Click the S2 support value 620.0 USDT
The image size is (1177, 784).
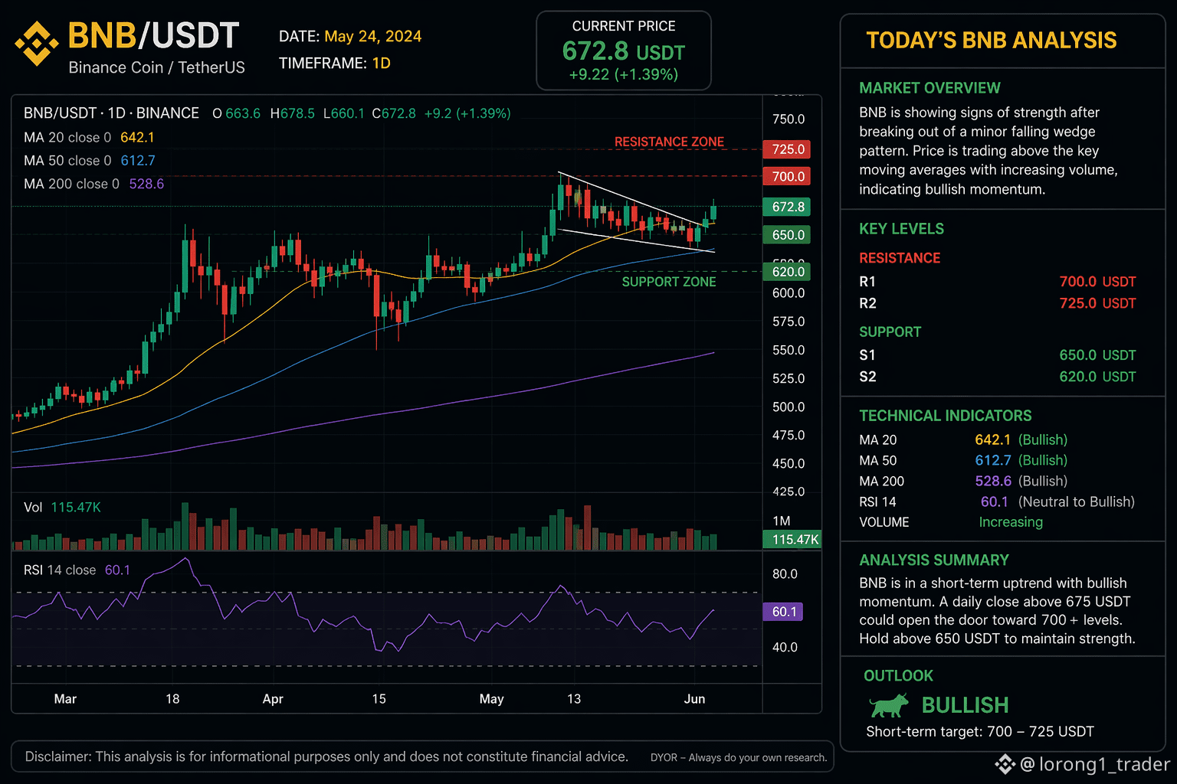pos(1097,377)
